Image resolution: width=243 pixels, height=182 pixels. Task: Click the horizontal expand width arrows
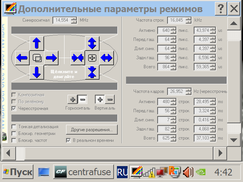pyautogui.click(x=106, y=58)
